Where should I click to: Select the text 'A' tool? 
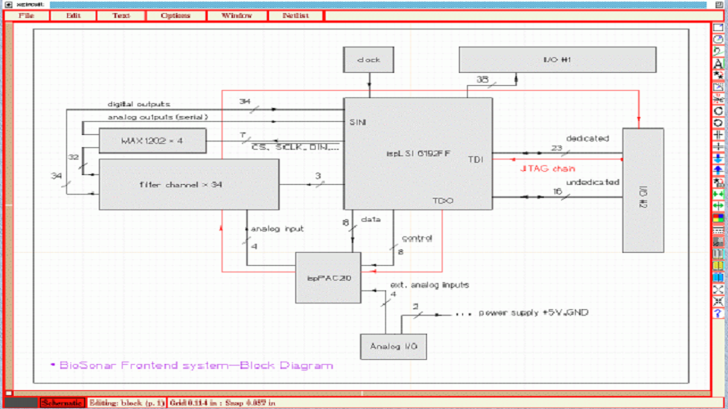[718, 63]
